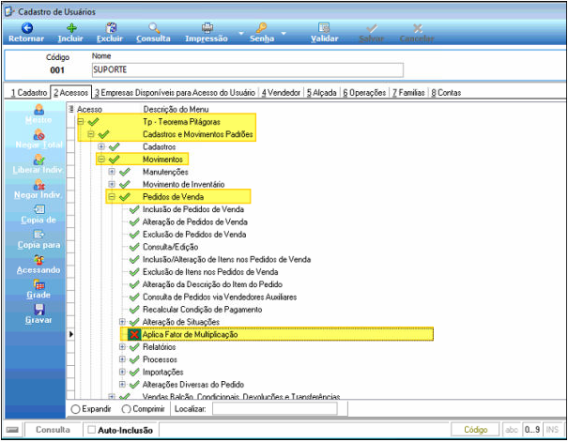The image size is (568, 442).
Task: Toggle the abc status bar indicator
Action: (x=512, y=430)
